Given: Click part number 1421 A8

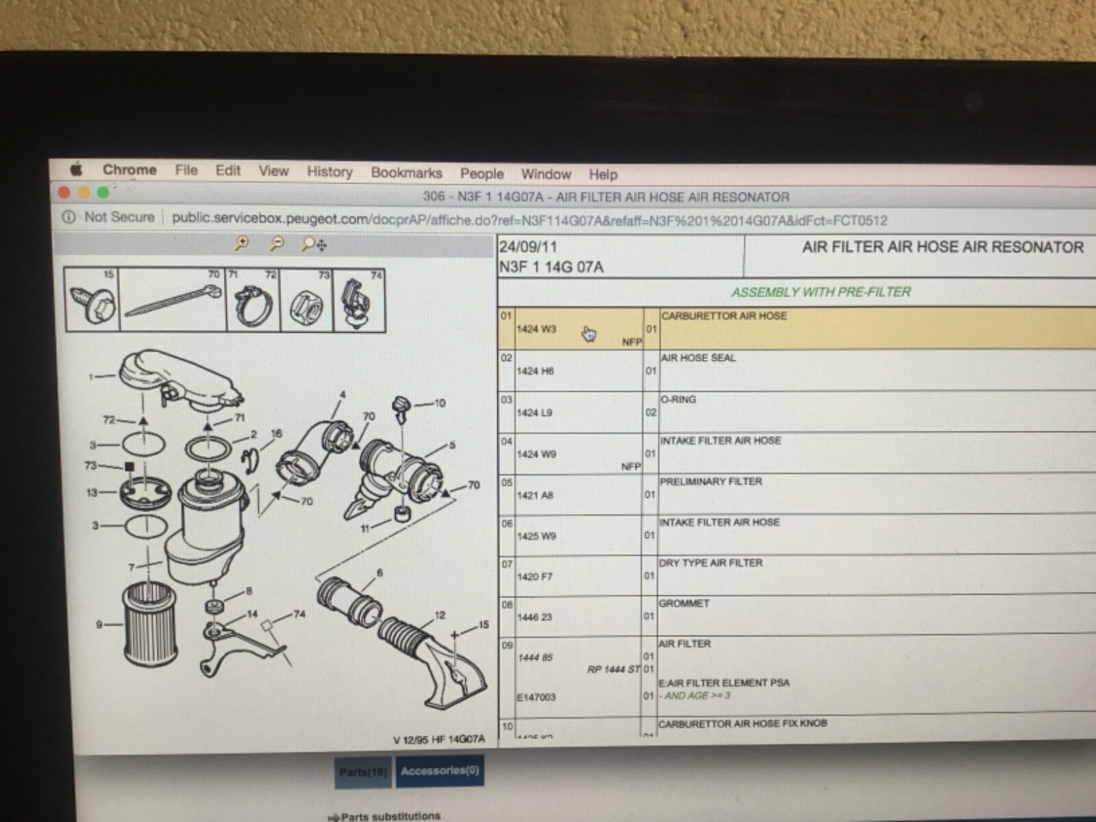Looking at the screenshot, I should tap(535, 495).
